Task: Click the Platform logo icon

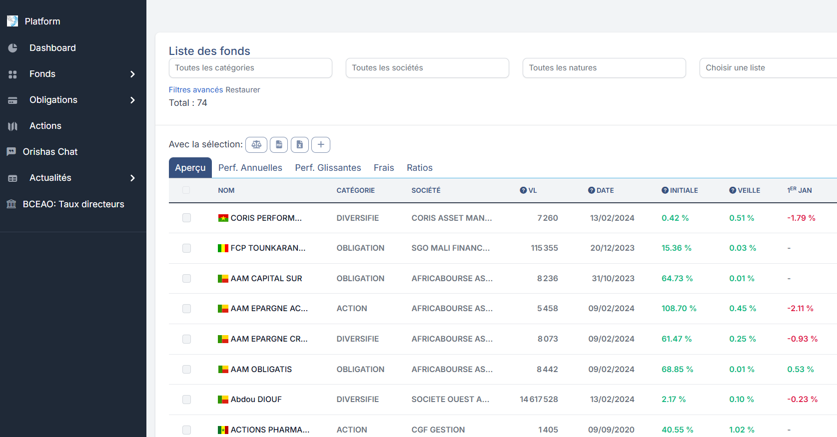Action: click(12, 21)
